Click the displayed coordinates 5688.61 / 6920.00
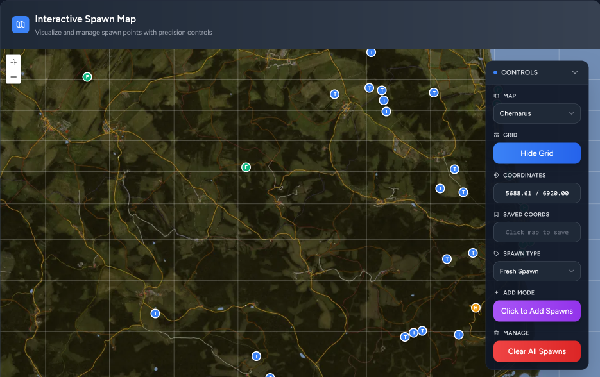The width and height of the screenshot is (600, 377). click(536, 193)
